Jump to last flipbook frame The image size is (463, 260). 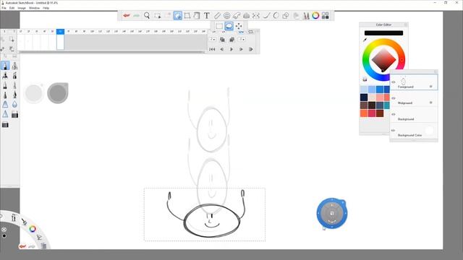(251, 49)
